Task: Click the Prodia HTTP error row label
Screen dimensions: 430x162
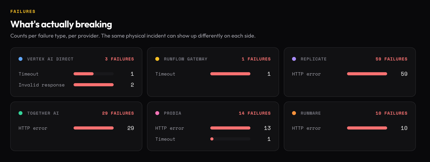Action: point(169,128)
